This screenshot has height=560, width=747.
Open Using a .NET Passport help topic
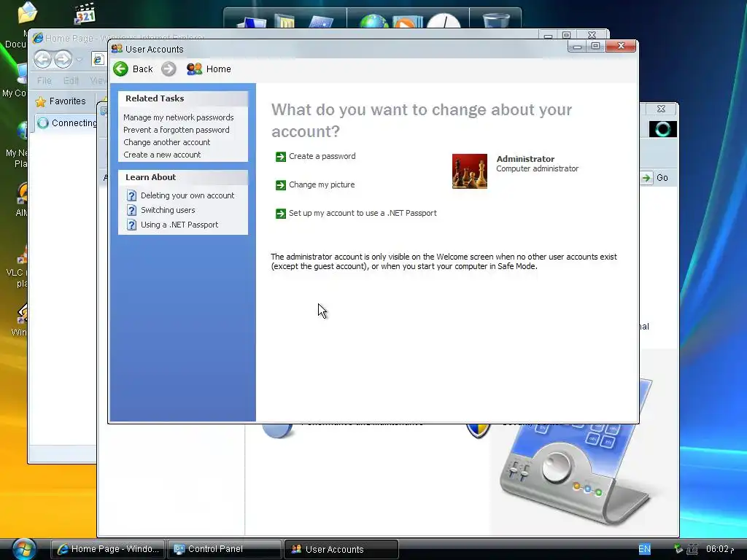coord(179,225)
